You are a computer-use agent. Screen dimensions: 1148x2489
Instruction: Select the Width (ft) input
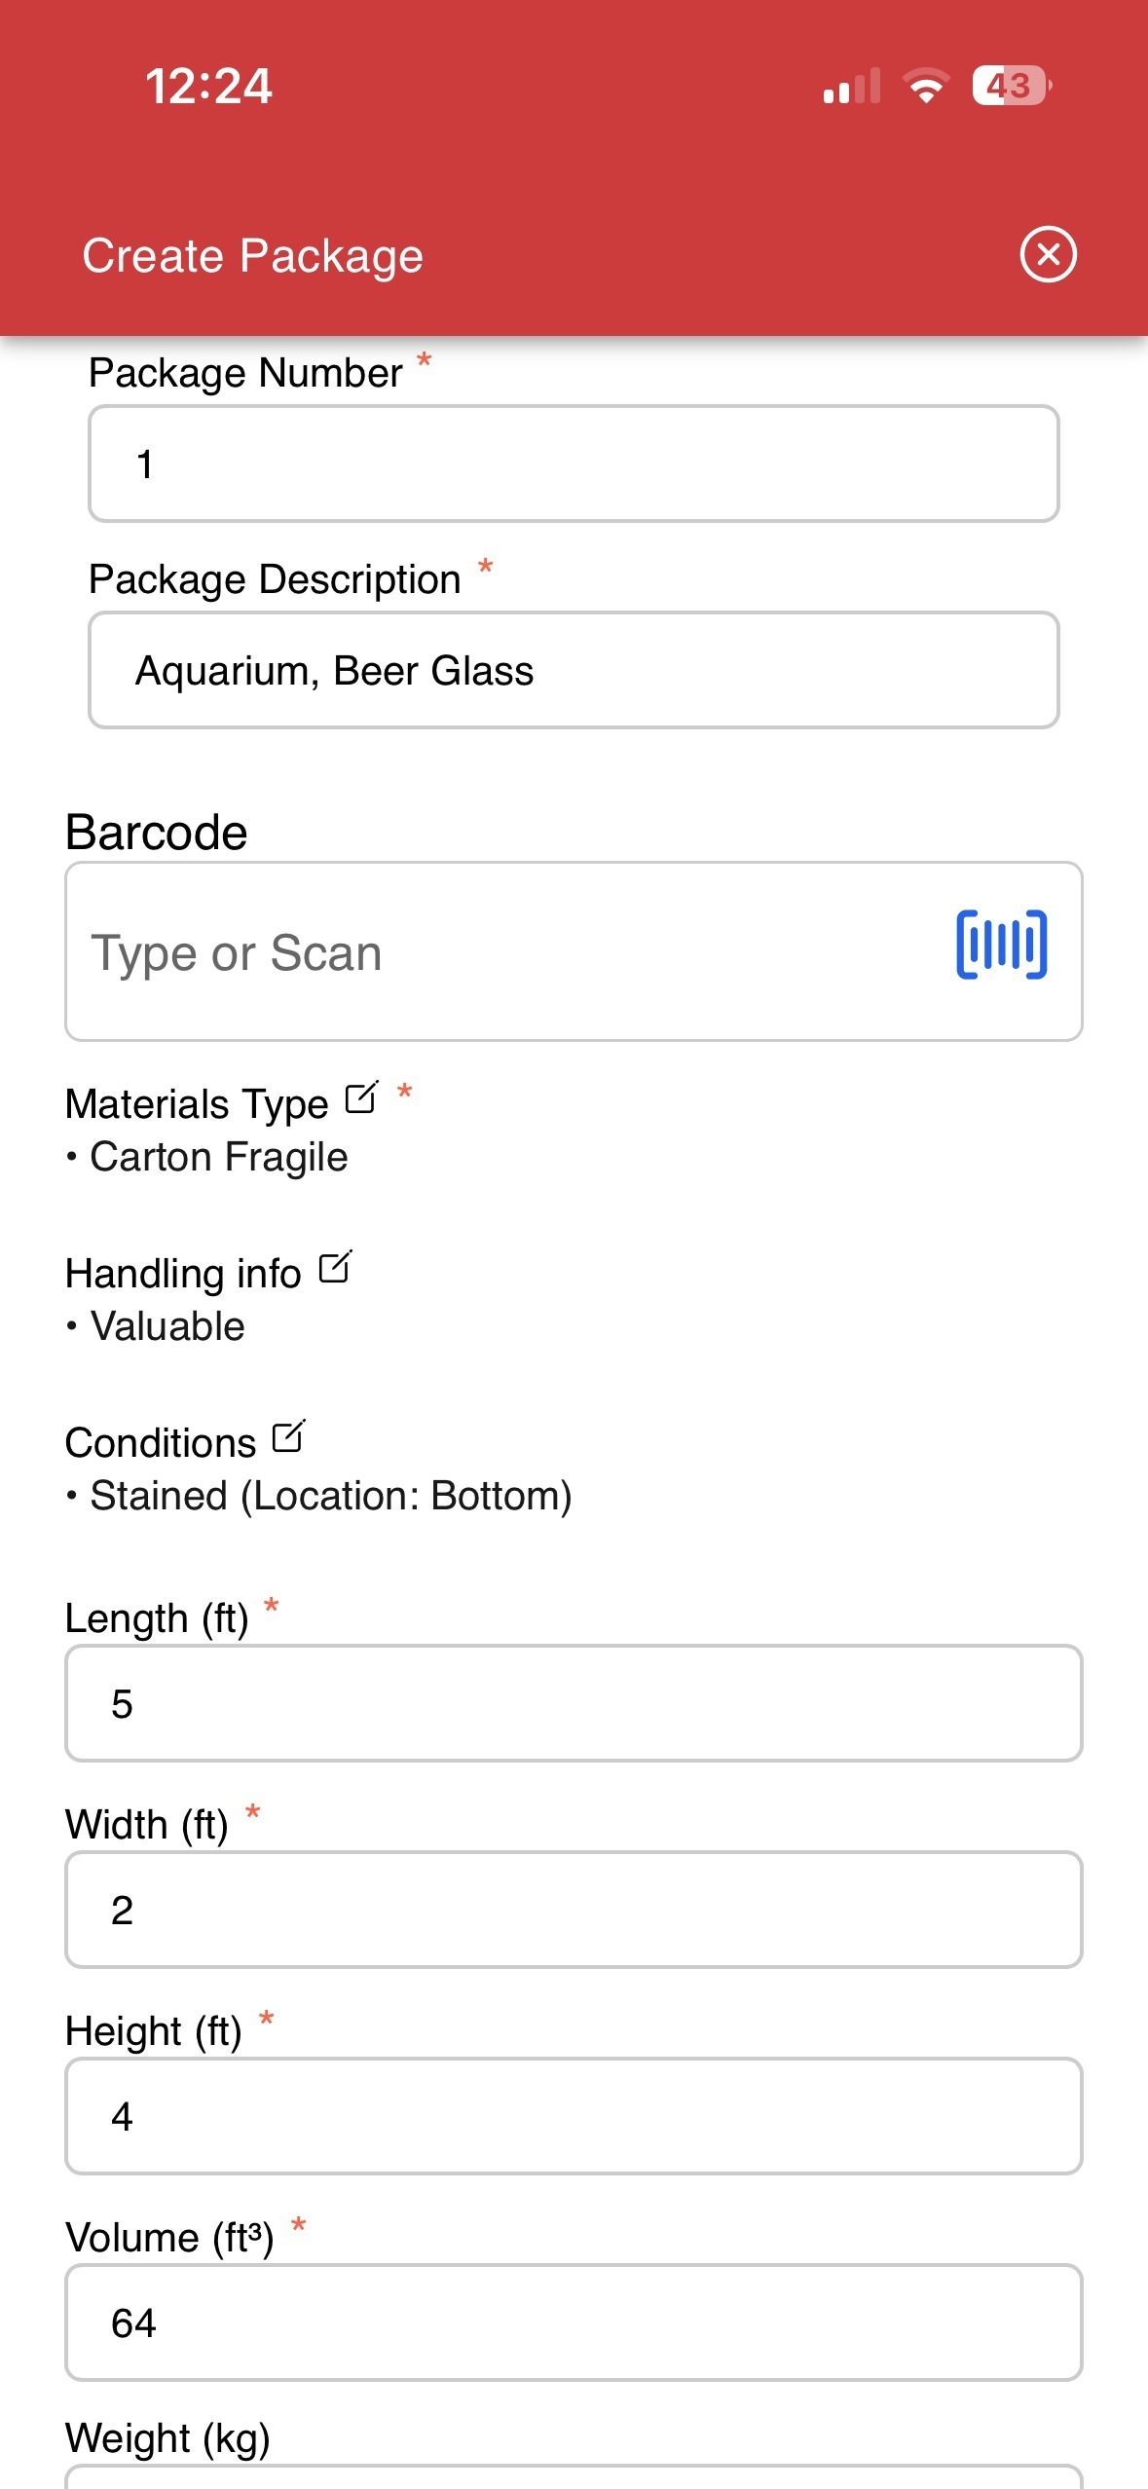click(x=574, y=1910)
